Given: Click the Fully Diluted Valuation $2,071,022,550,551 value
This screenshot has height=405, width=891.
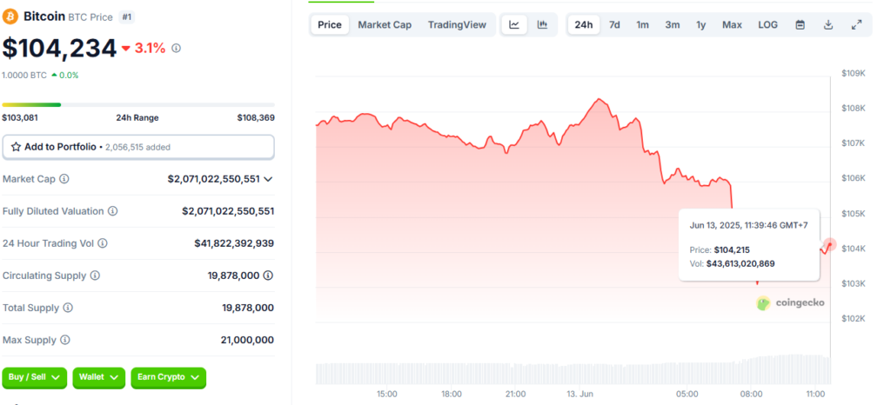Looking at the screenshot, I should [228, 211].
